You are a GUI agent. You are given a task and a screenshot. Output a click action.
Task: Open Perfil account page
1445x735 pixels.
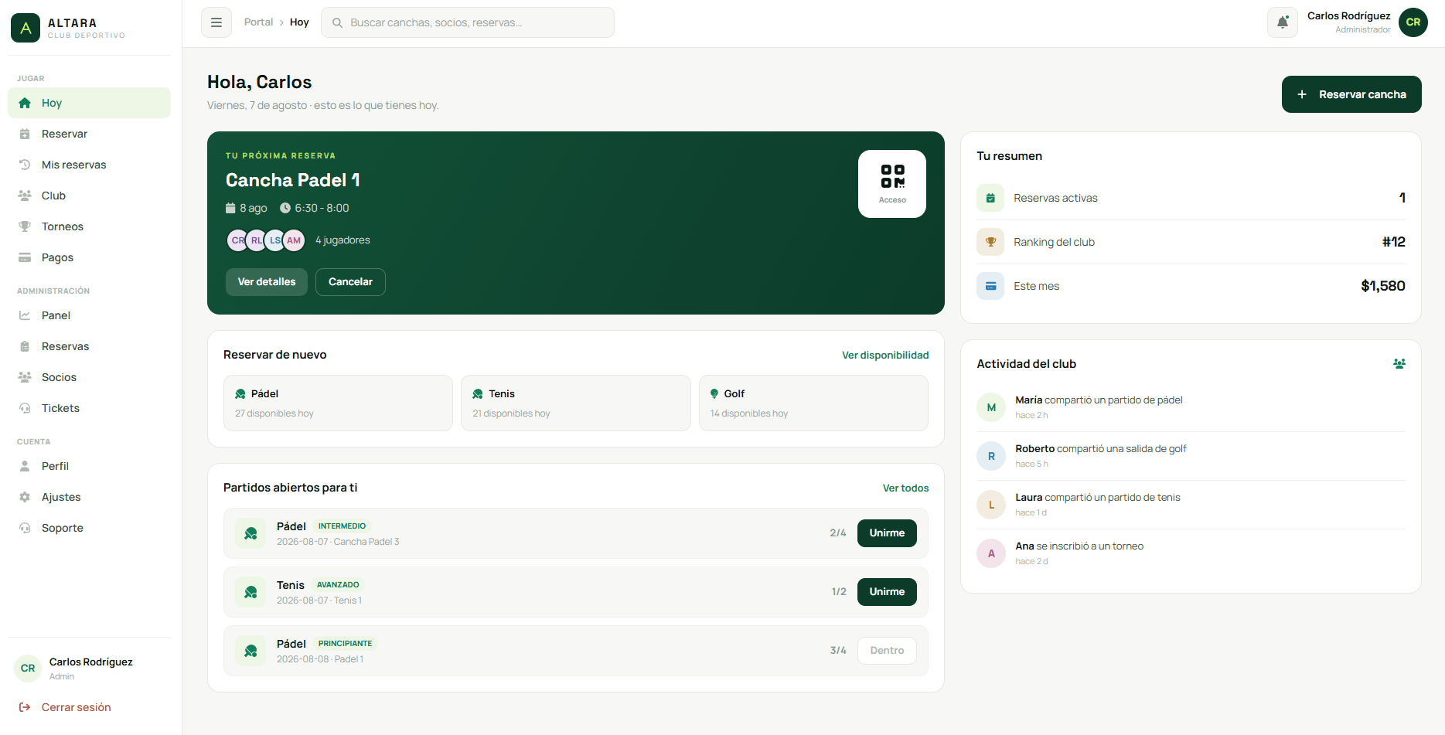(89, 466)
